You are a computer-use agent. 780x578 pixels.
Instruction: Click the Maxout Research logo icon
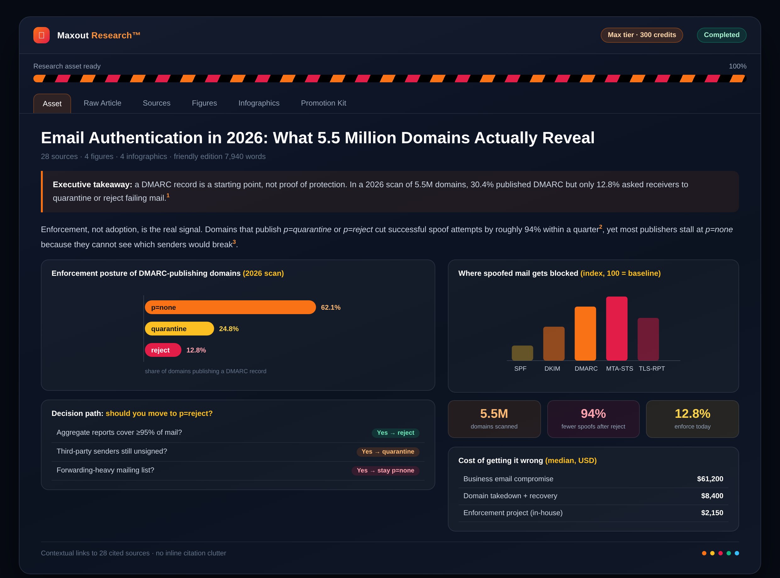[x=41, y=35]
